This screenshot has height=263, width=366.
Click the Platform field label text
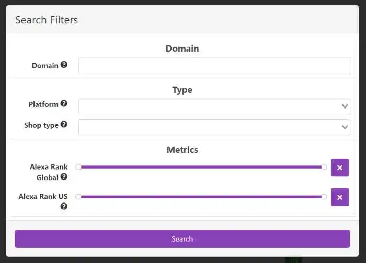(43, 104)
